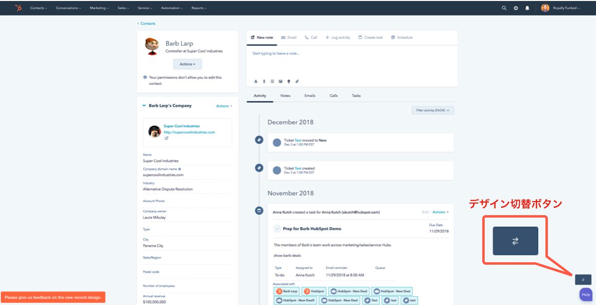Screen dimensions: 596x305
Task: Open the Filter activity (24/24) dropdown
Action: click(433, 110)
